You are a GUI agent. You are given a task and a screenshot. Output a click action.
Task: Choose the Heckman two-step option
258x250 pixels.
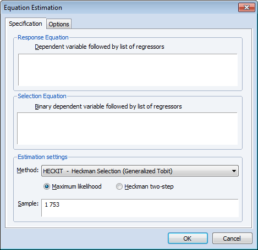[x=119, y=186]
